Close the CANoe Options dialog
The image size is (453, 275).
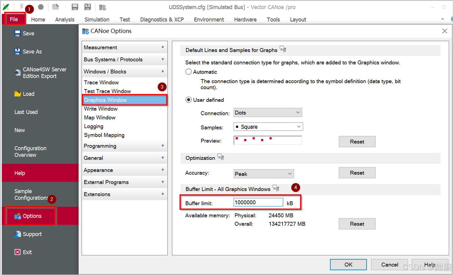[x=445, y=31]
